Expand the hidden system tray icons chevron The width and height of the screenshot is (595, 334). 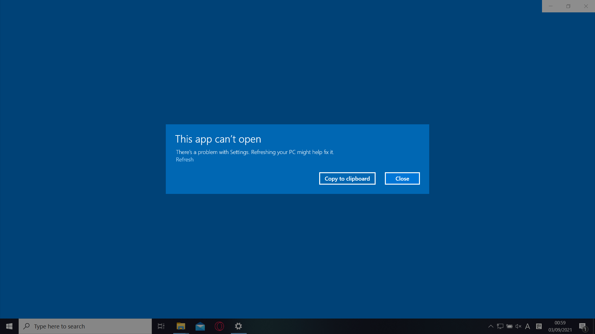tap(491, 326)
